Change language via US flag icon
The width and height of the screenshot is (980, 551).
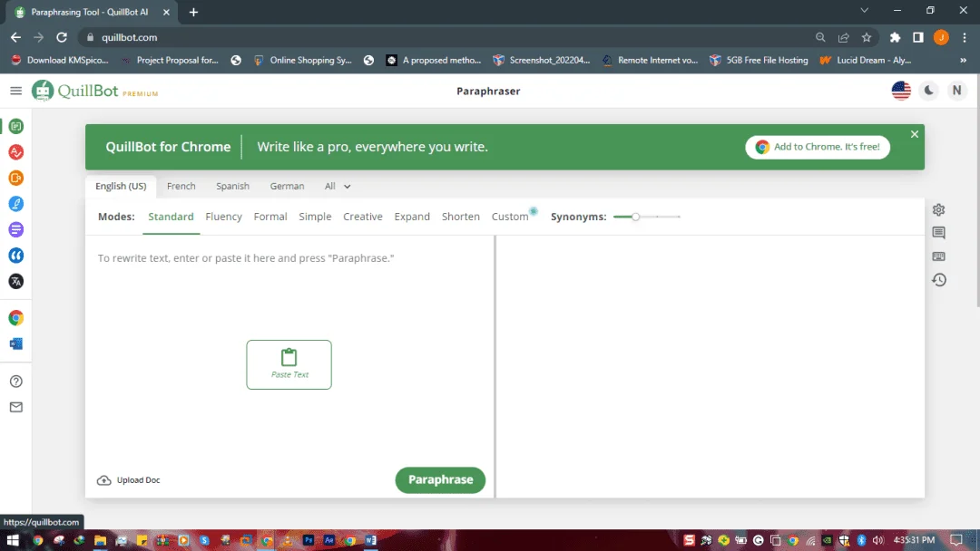click(901, 92)
